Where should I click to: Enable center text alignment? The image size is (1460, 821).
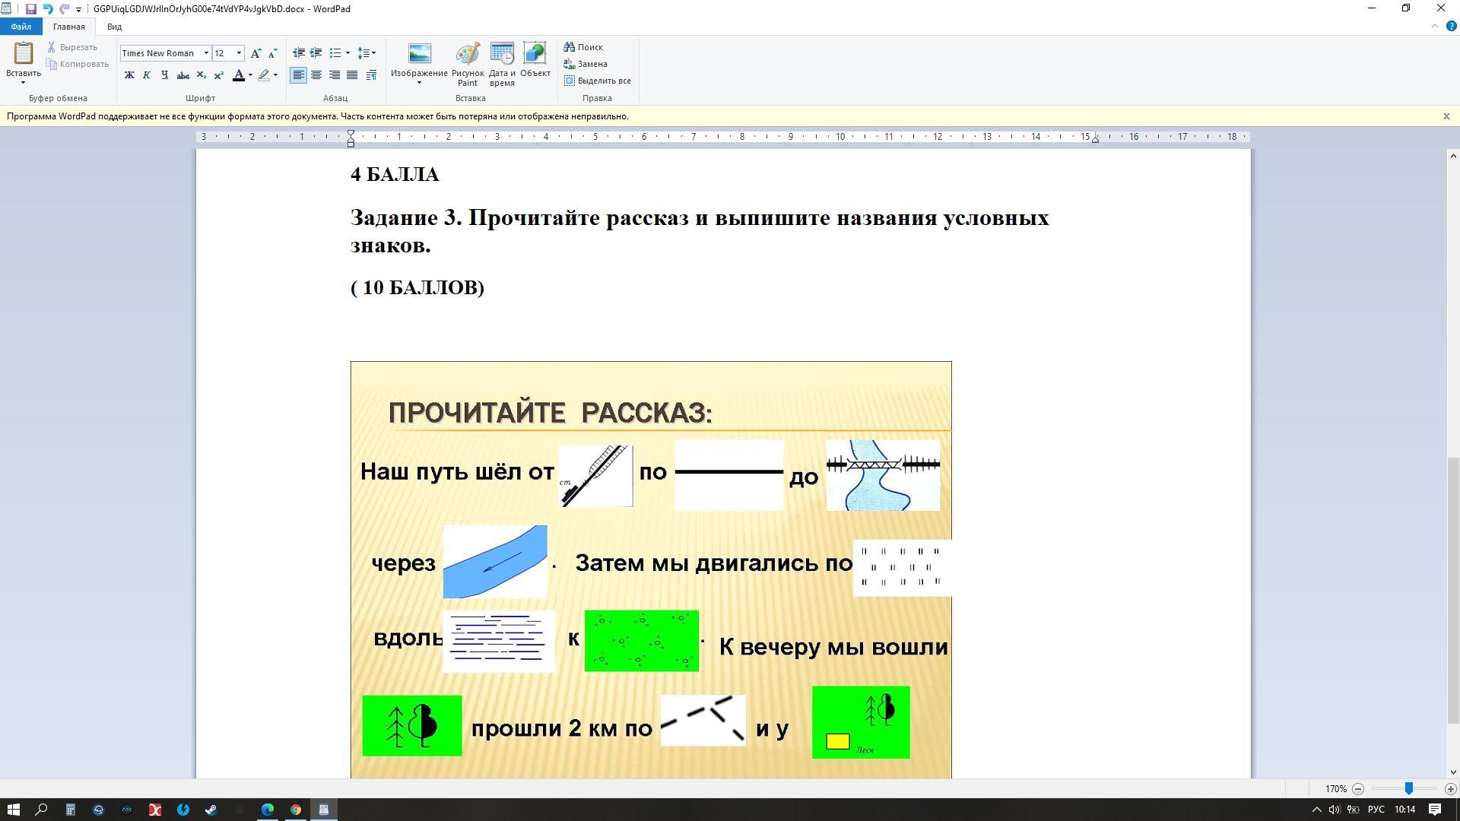(316, 75)
